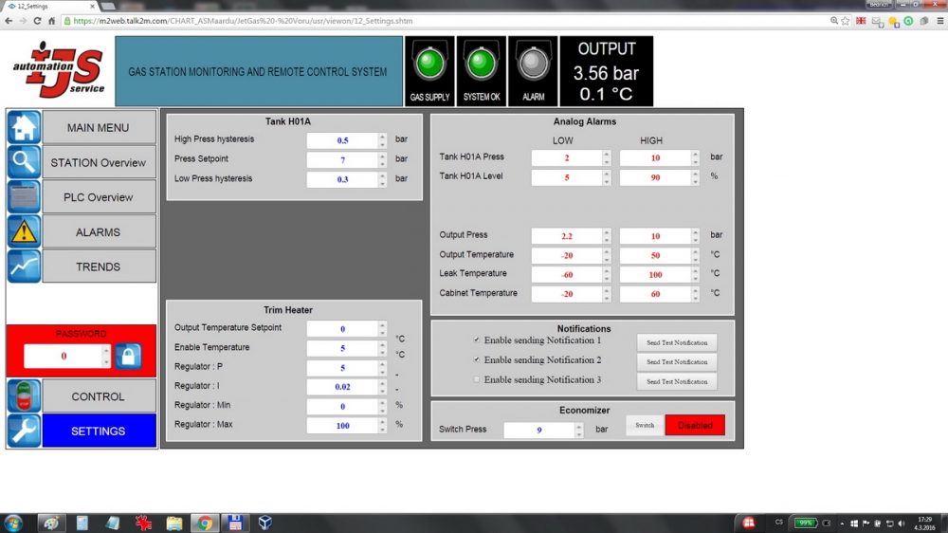The image size is (948, 533).
Task: Click the blue padlock password icon
Action: [128, 357]
